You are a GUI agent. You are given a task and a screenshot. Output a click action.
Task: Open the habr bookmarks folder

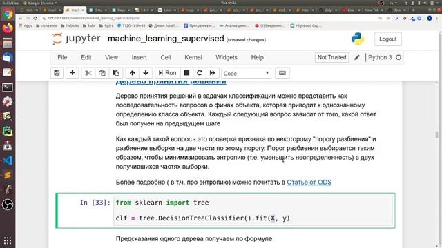[x=89, y=25]
